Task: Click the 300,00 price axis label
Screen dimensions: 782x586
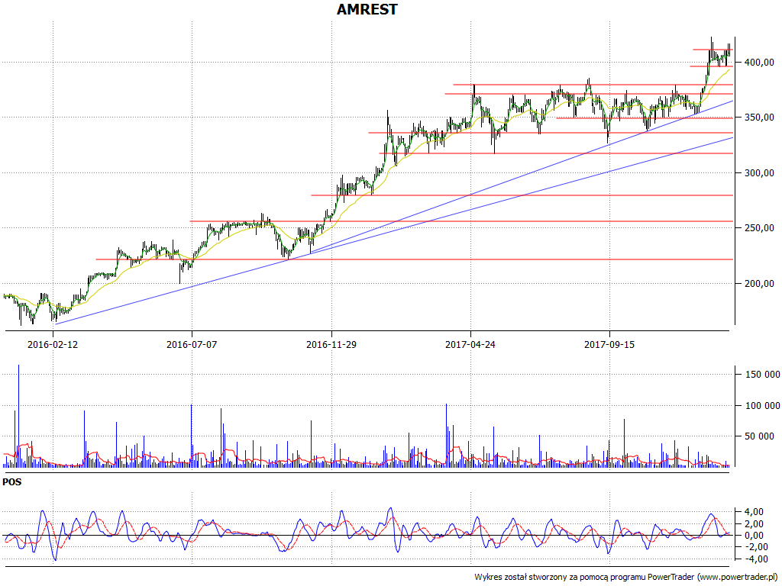Action: (x=759, y=173)
